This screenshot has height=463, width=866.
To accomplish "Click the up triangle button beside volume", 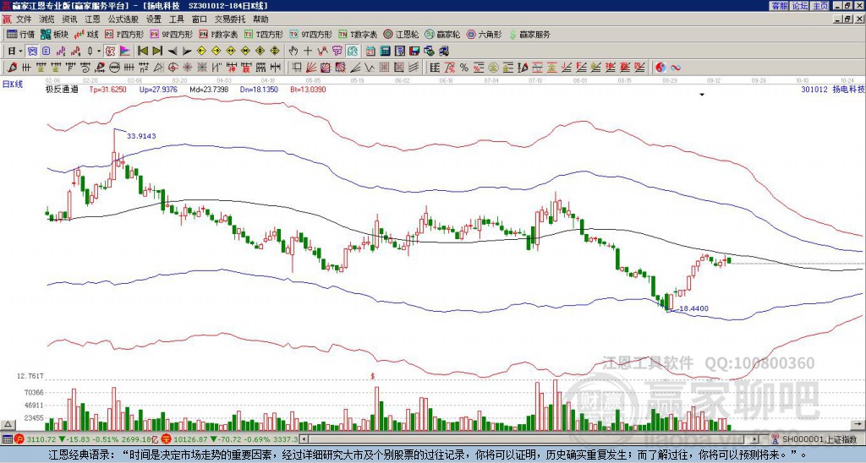I will (x=8, y=424).
